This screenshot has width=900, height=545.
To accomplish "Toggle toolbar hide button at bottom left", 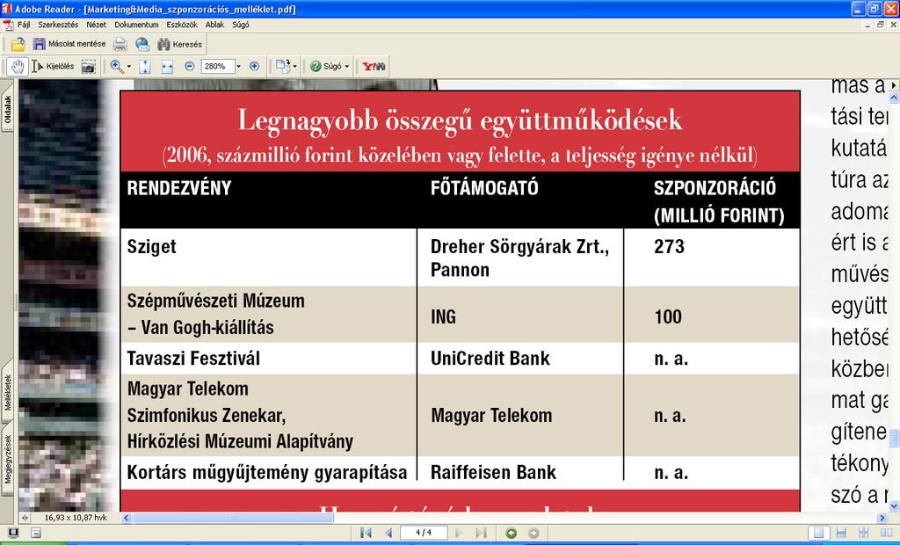I will click(35, 533).
